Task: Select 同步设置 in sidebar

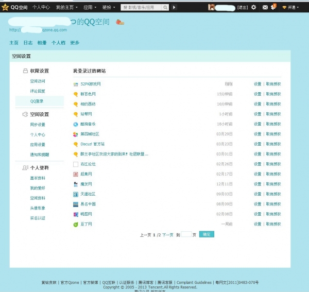Action: coord(38,125)
